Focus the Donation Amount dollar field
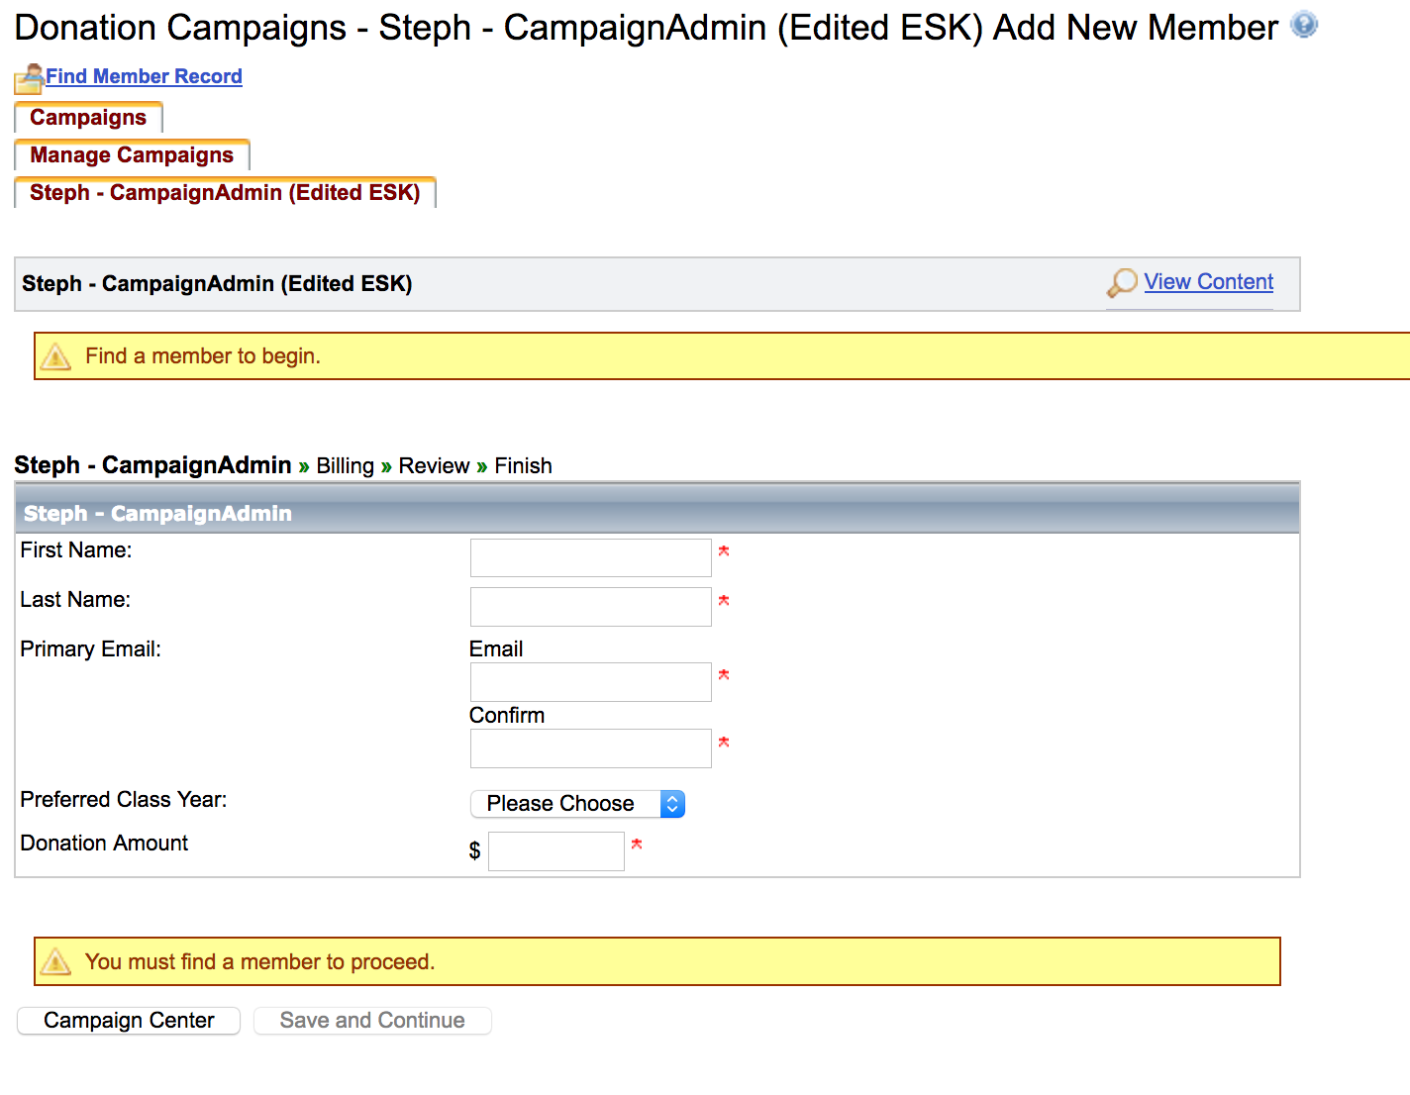This screenshot has width=1410, height=1095. pos(555,851)
